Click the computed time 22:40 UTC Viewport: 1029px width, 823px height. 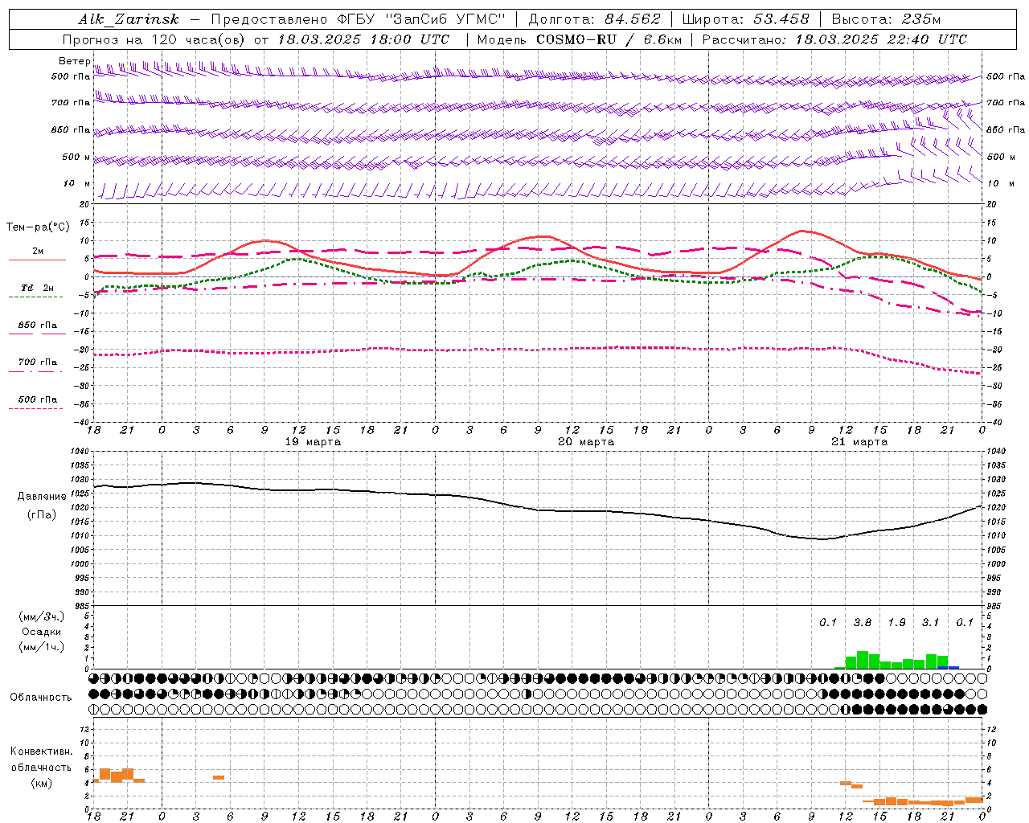(x=926, y=39)
